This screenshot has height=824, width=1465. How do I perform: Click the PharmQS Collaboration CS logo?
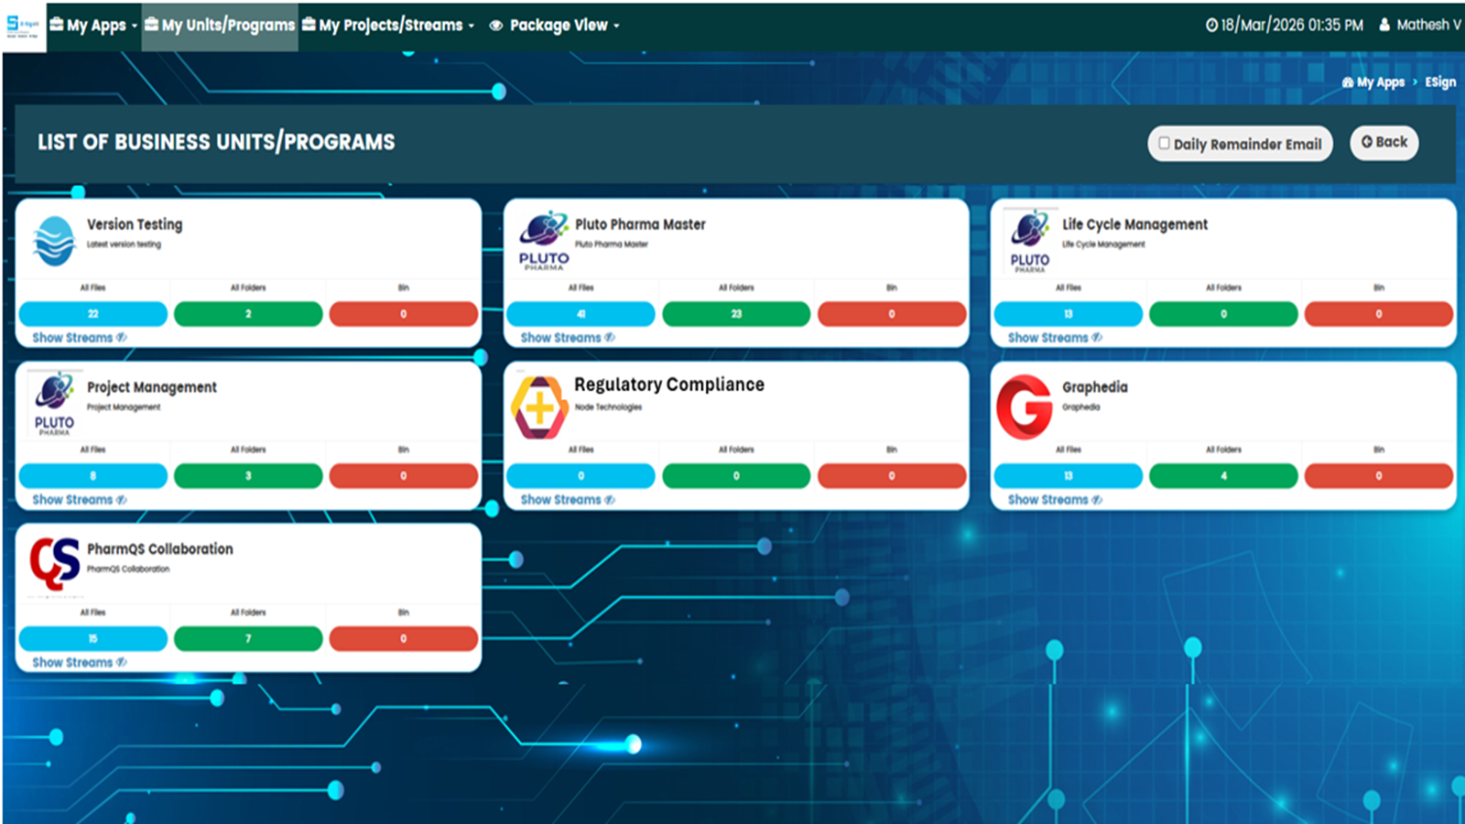click(54, 563)
